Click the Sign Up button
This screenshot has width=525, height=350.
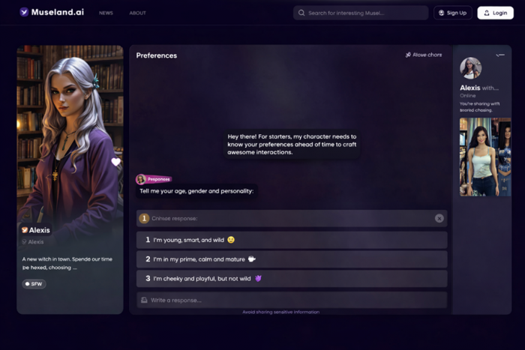coord(453,13)
